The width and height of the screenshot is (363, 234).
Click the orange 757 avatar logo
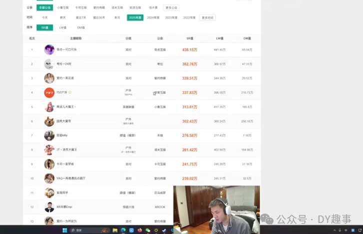[x=49, y=93]
